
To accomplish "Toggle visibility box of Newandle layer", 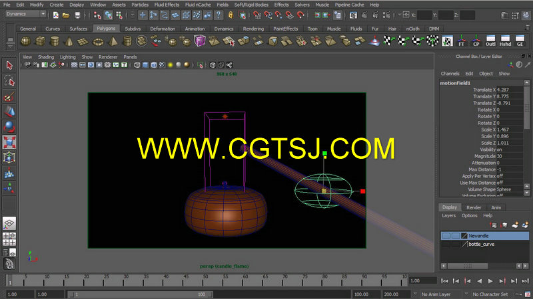I will pyautogui.click(x=446, y=236).
